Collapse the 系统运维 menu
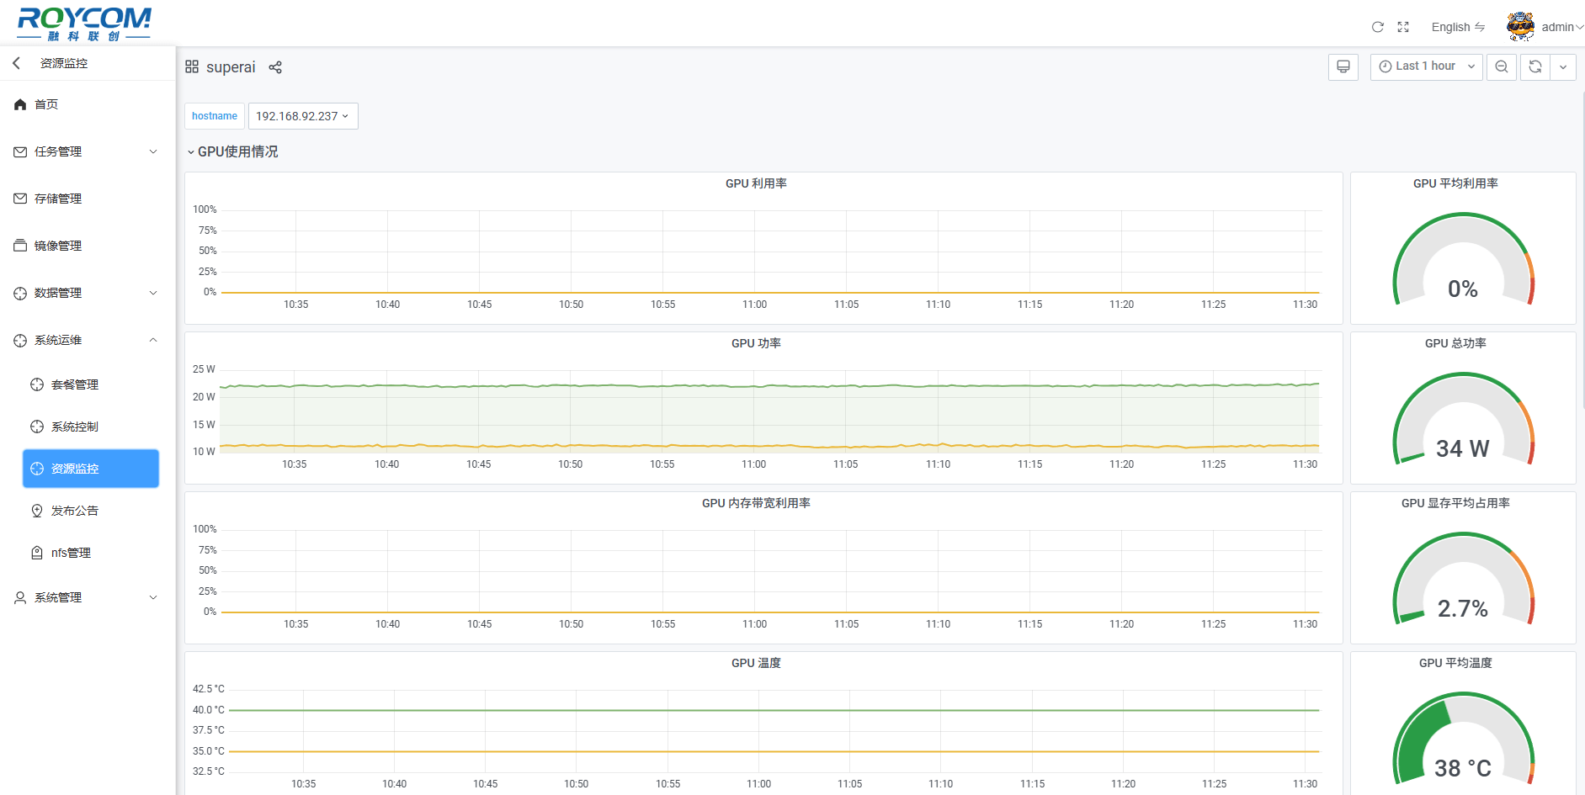 point(88,340)
